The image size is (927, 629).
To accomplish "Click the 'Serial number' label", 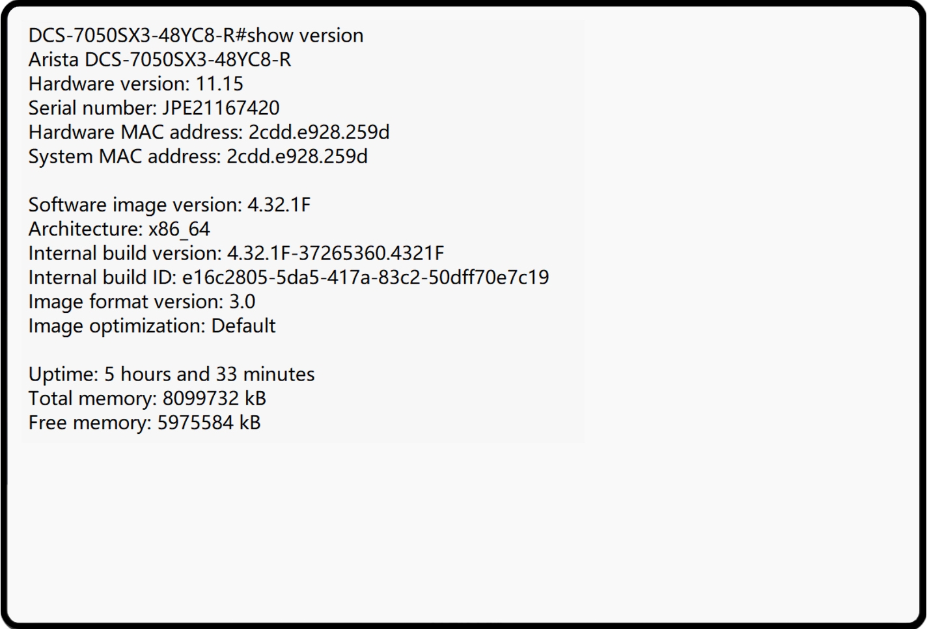I will pyautogui.click(x=90, y=108).
